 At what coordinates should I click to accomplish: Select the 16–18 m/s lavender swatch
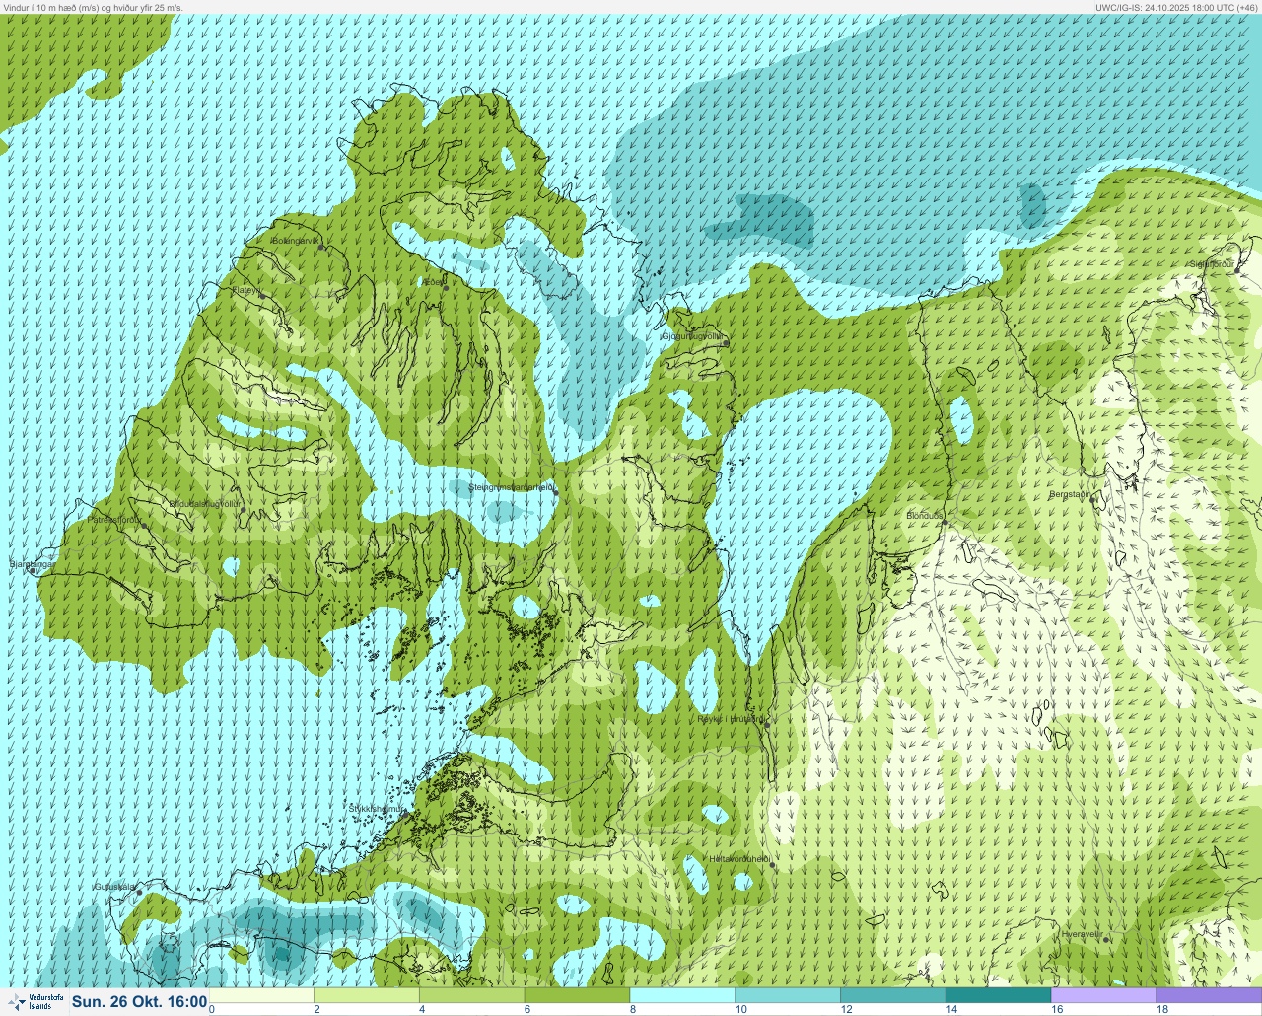tap(1103, 995)
